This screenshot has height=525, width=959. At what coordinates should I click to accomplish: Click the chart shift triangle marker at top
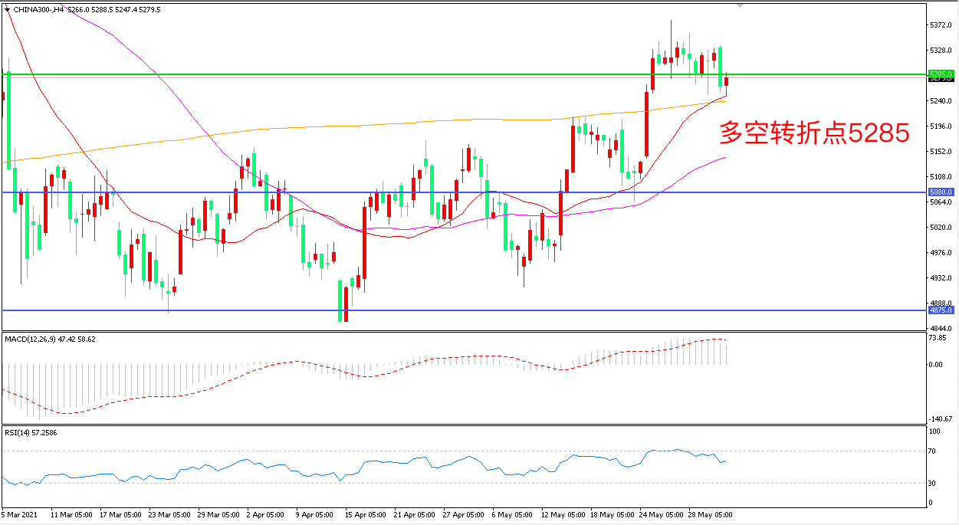pyautogui.click(x=740, y=5)
